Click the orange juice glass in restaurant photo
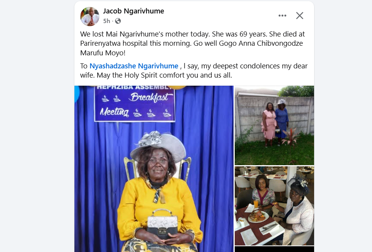This screenshot has width=372, height=252. pyautogui.click(x=256, y=204)
